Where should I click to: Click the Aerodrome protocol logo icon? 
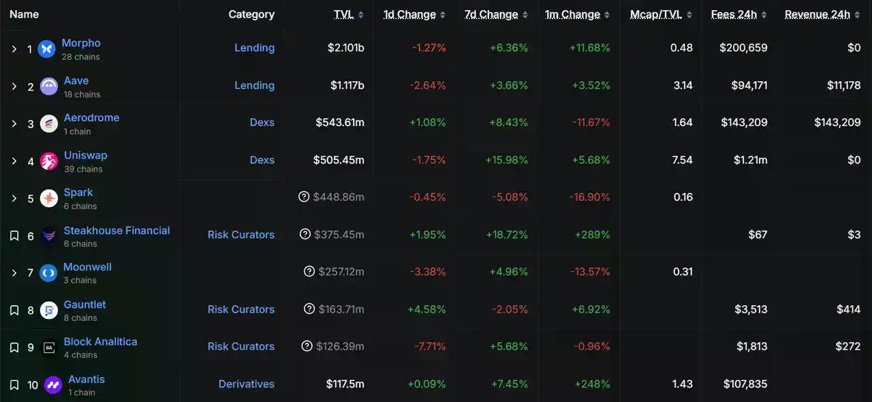click(x=49, y=123)
